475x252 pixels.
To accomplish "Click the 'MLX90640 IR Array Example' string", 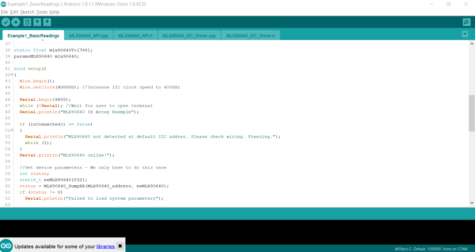I will pos(97,112).
